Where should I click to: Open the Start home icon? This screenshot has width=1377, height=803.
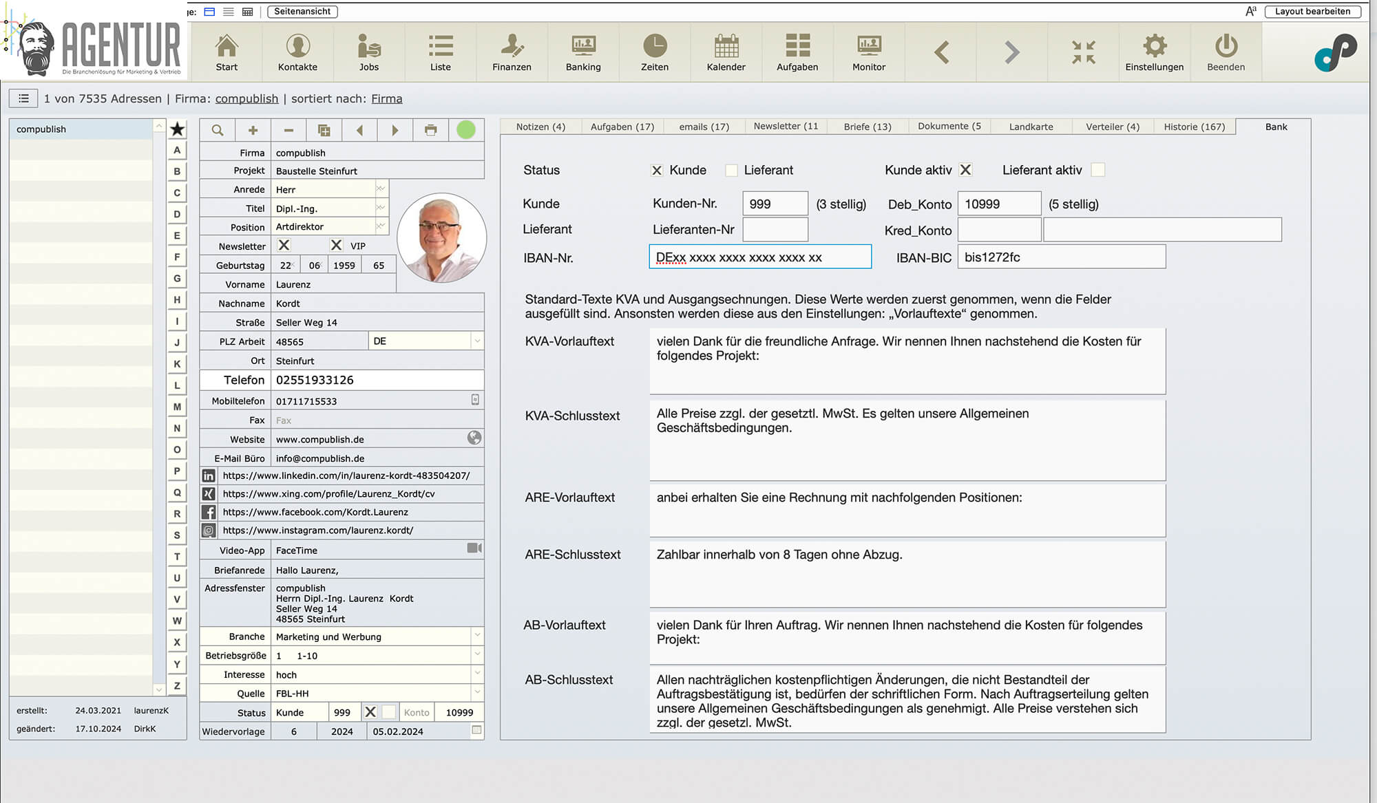click(x=227, y=52)
